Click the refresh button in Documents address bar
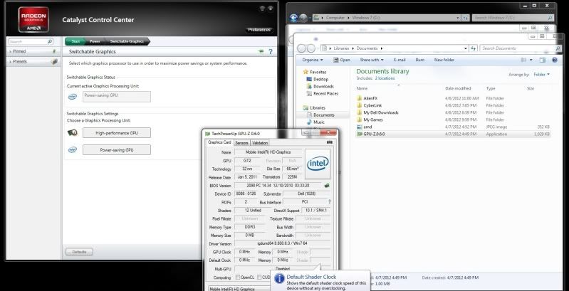This screenshot has width=569, height=291. point(473,48)
